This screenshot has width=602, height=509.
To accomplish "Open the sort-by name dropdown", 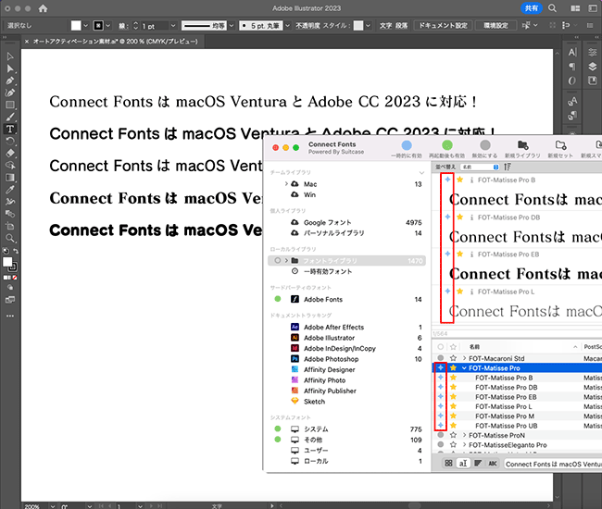I will click(x=480, y=167).
